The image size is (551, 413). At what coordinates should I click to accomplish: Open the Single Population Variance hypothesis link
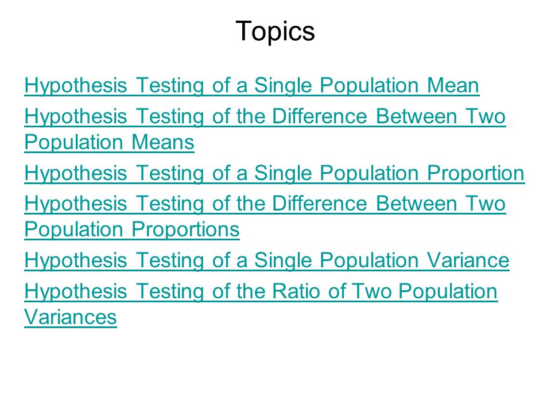pos(267,260)
